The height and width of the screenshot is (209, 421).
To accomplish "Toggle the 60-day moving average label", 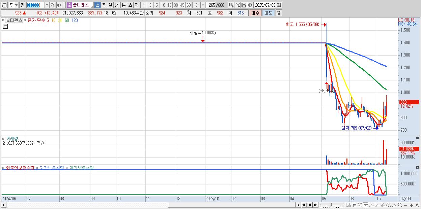I will click(x=67, y=20).
